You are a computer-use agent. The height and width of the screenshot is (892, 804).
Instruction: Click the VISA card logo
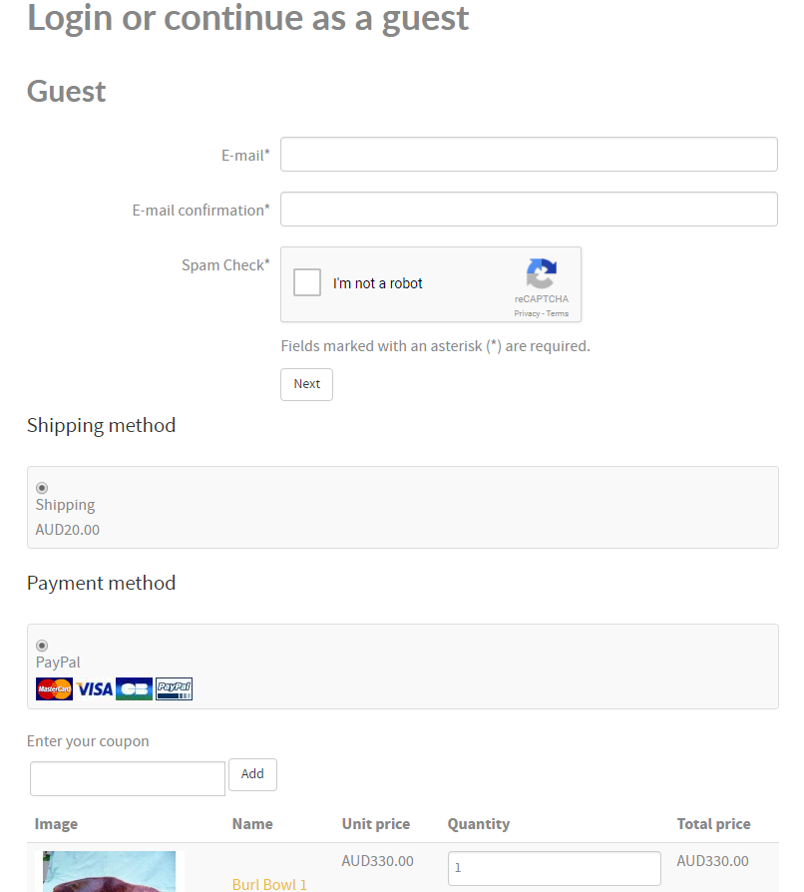95,688
